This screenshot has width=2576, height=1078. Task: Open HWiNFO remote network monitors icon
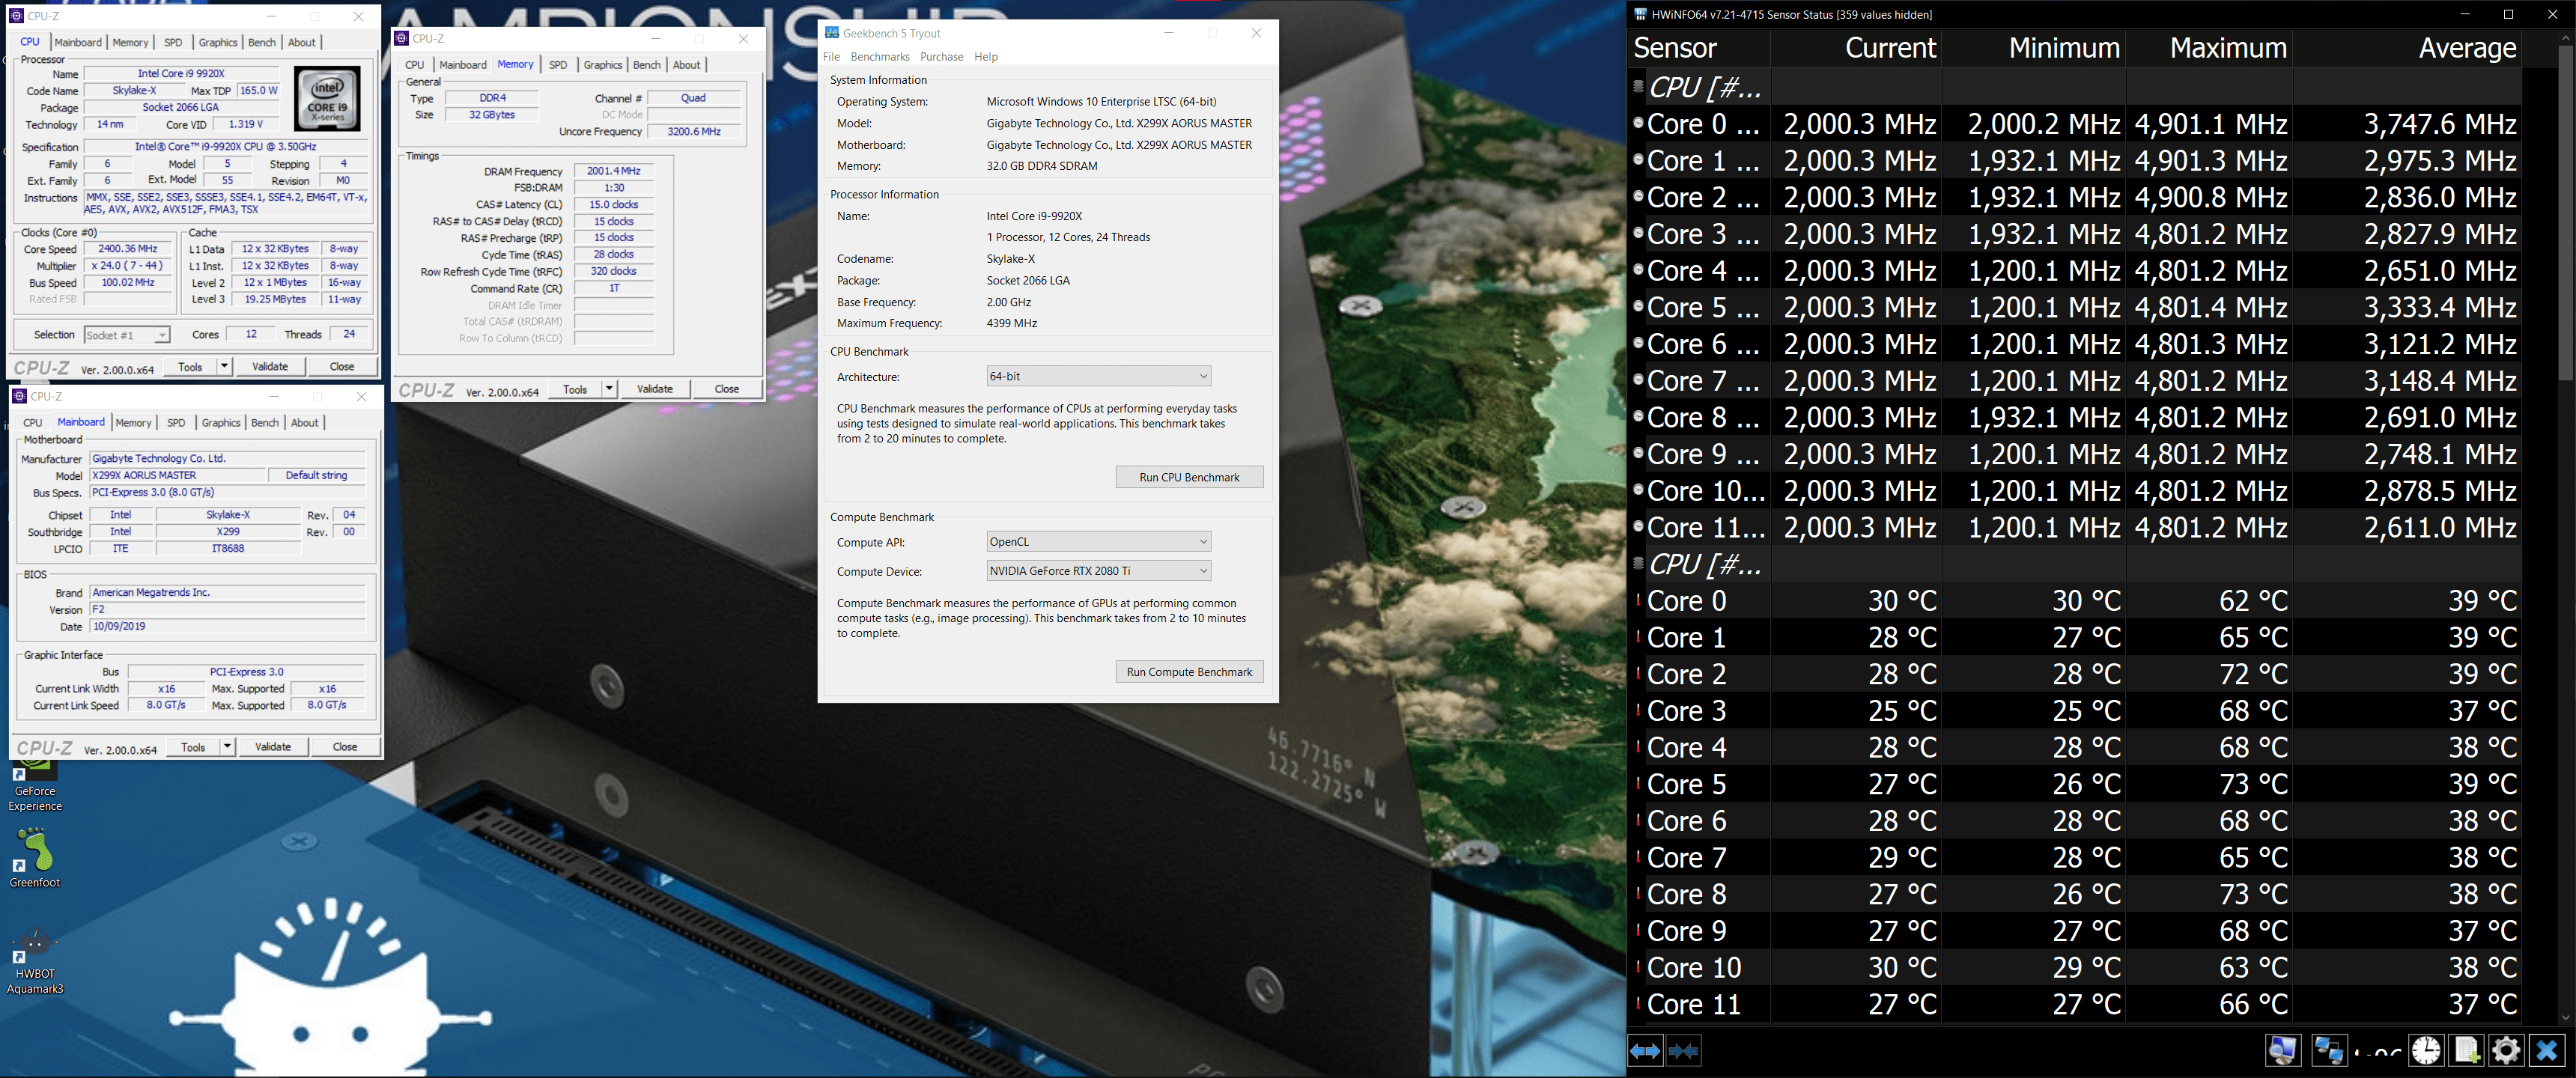pyautogui.click(x=2329, y=1050)
